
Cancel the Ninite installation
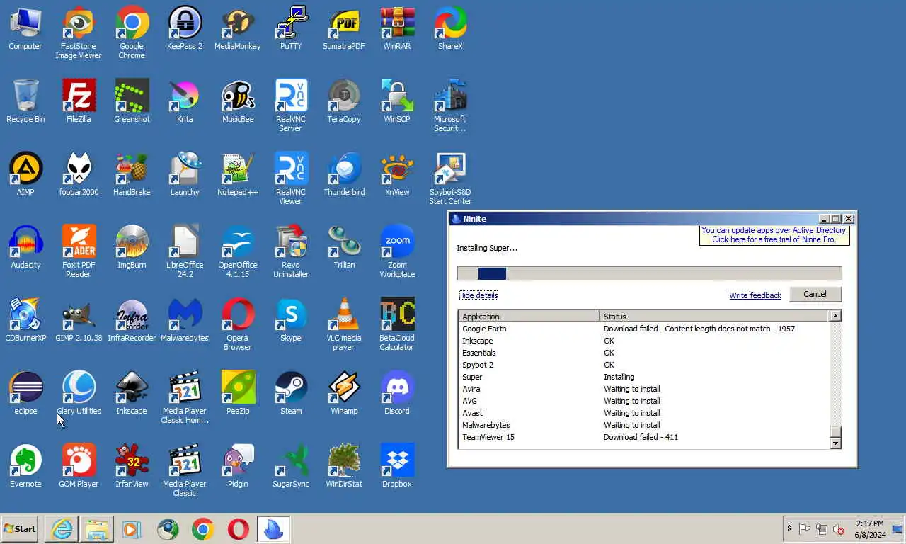(815, 294)
